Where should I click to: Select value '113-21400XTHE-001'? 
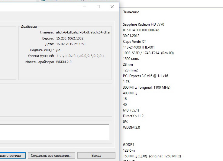pyautogui.click(x=139, y=47)
